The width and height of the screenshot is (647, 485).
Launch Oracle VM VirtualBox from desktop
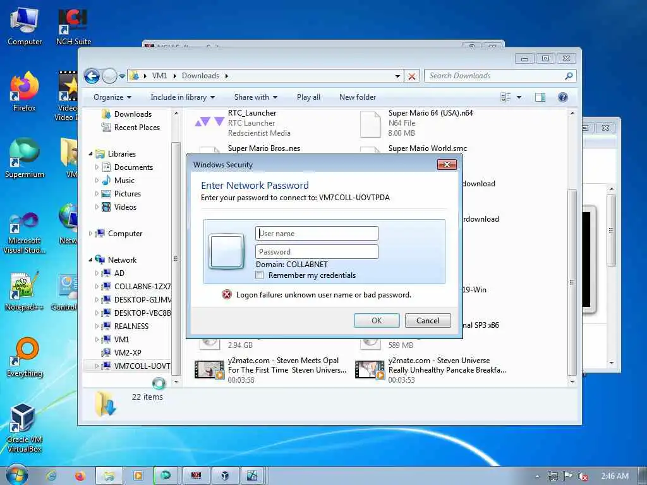pyautogui.click(x=25, y=428)
